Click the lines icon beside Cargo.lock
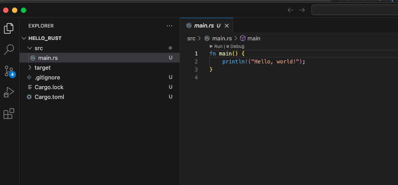The width and height of the screenshot is (398, 185). [x=30, y=87]
